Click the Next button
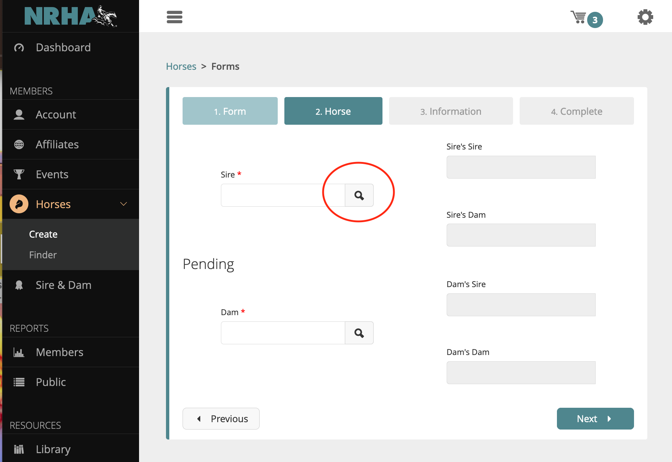The height and width of the screenshot is (462, 672). tap(595, 418)
